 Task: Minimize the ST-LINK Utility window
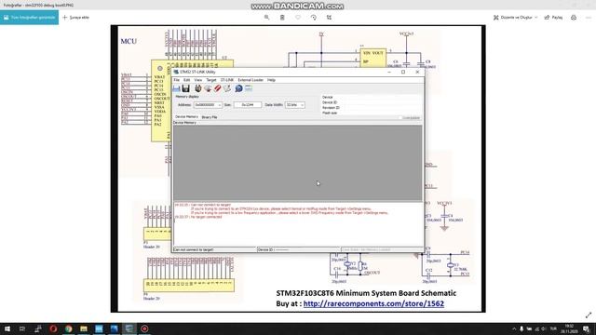(x=389, y=72)
